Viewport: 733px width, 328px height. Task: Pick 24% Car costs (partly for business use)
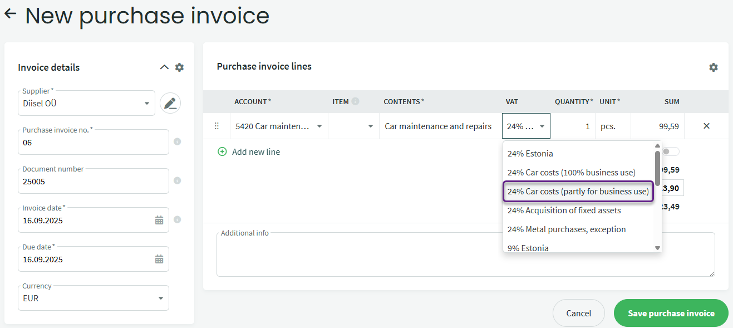tap(578, 192)
